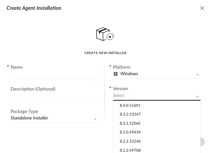Choose version 8.3.2.53247
The image size is (211, 153).
tap(130, 114)
